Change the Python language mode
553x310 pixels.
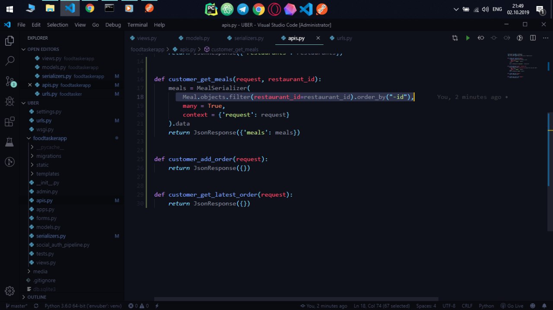[x=486, y=306]
